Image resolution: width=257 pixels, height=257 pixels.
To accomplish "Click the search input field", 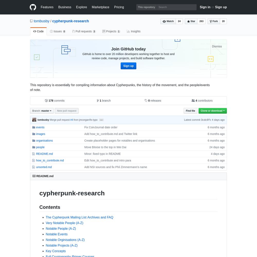I will (177, 7).
